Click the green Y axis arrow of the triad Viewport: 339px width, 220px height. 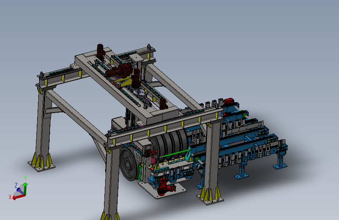(25, 189)
